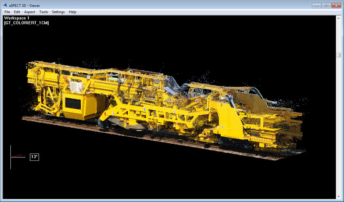The image size is (344, 202).
Task: Click the scrollbar up arrow
Action: click(338, 18)
